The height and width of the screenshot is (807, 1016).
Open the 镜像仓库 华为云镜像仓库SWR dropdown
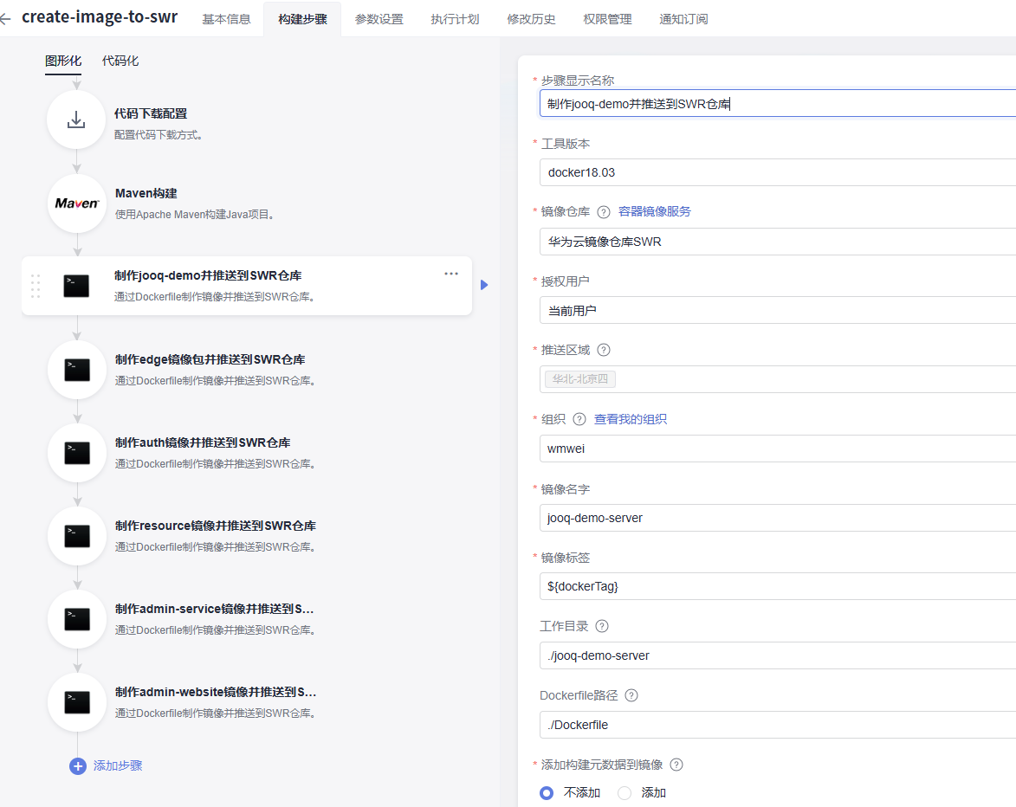tap(778, 242)
